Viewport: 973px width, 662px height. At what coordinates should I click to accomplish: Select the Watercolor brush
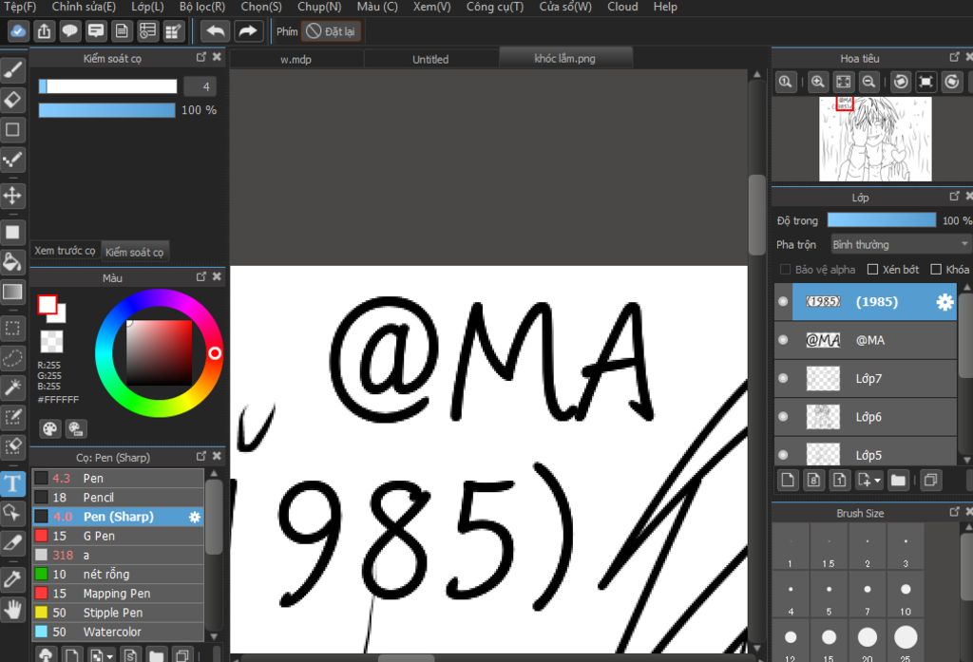[x=118, y=633]
